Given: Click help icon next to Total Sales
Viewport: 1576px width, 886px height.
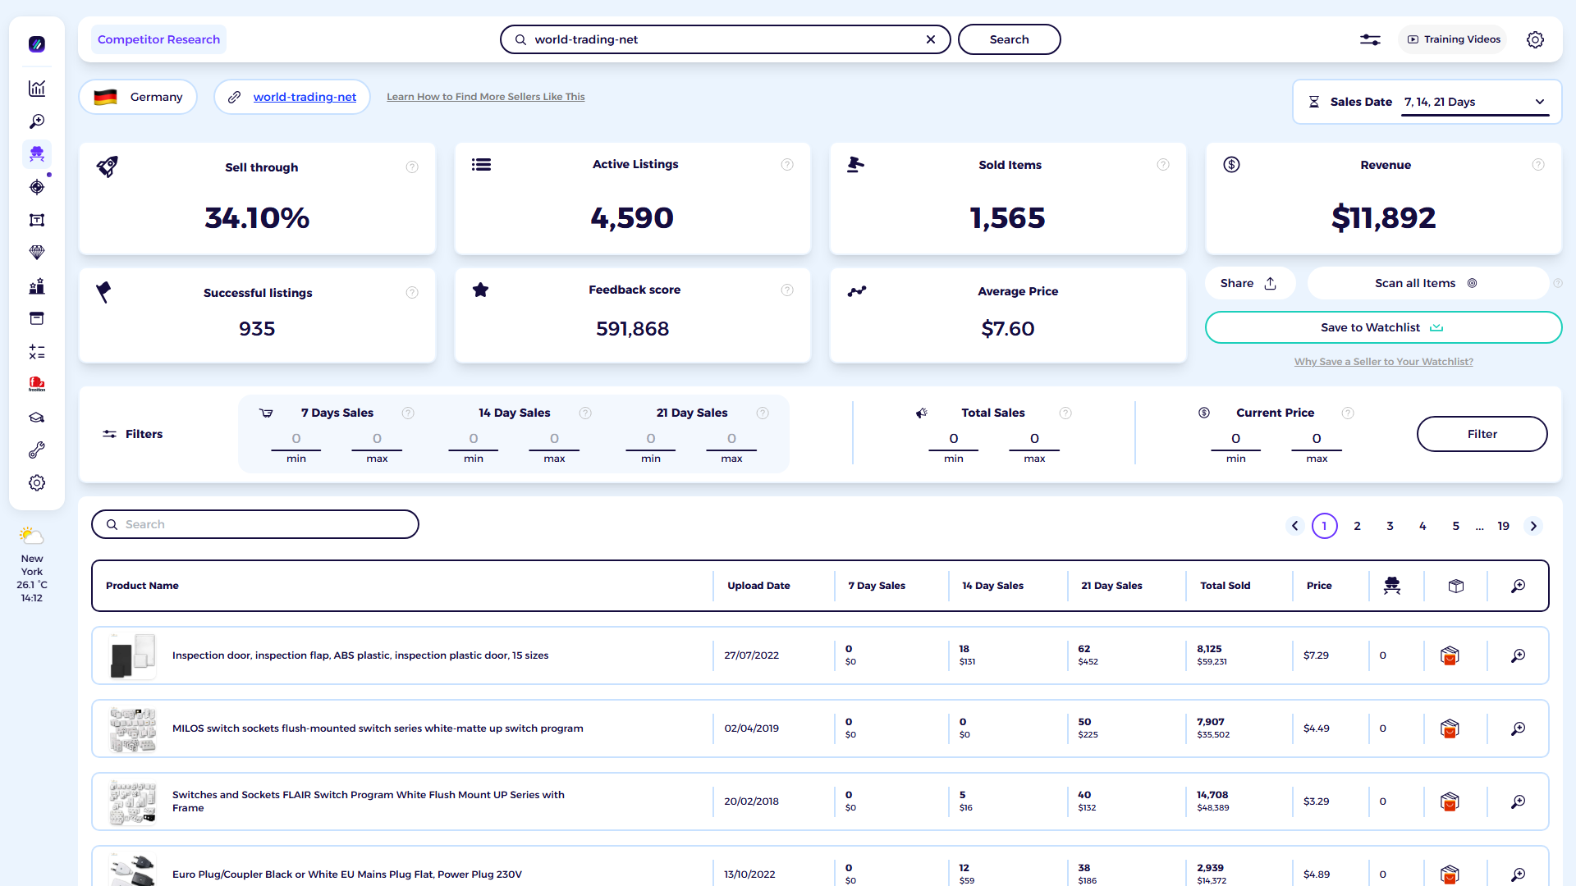Looking at the screenshot, I should pyautogui.click(x=1065, y=413).
